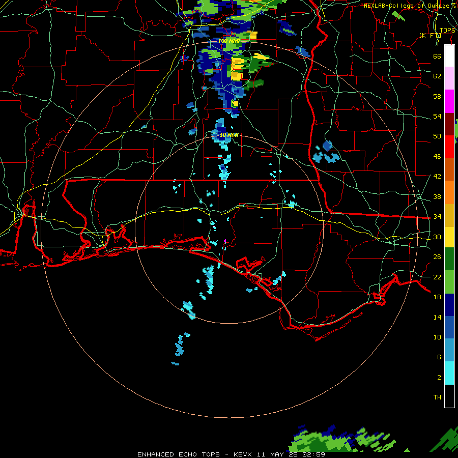Pick the bright red legend swatch

tap(449, 147)
